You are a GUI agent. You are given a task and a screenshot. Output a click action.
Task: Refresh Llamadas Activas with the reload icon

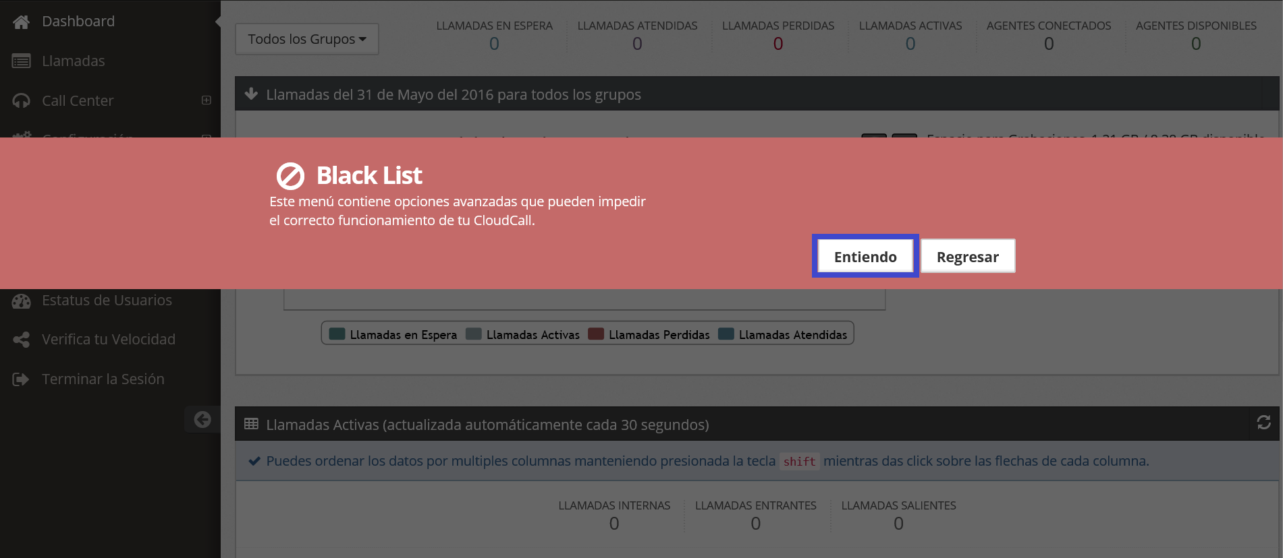(x=1264, y=423)
